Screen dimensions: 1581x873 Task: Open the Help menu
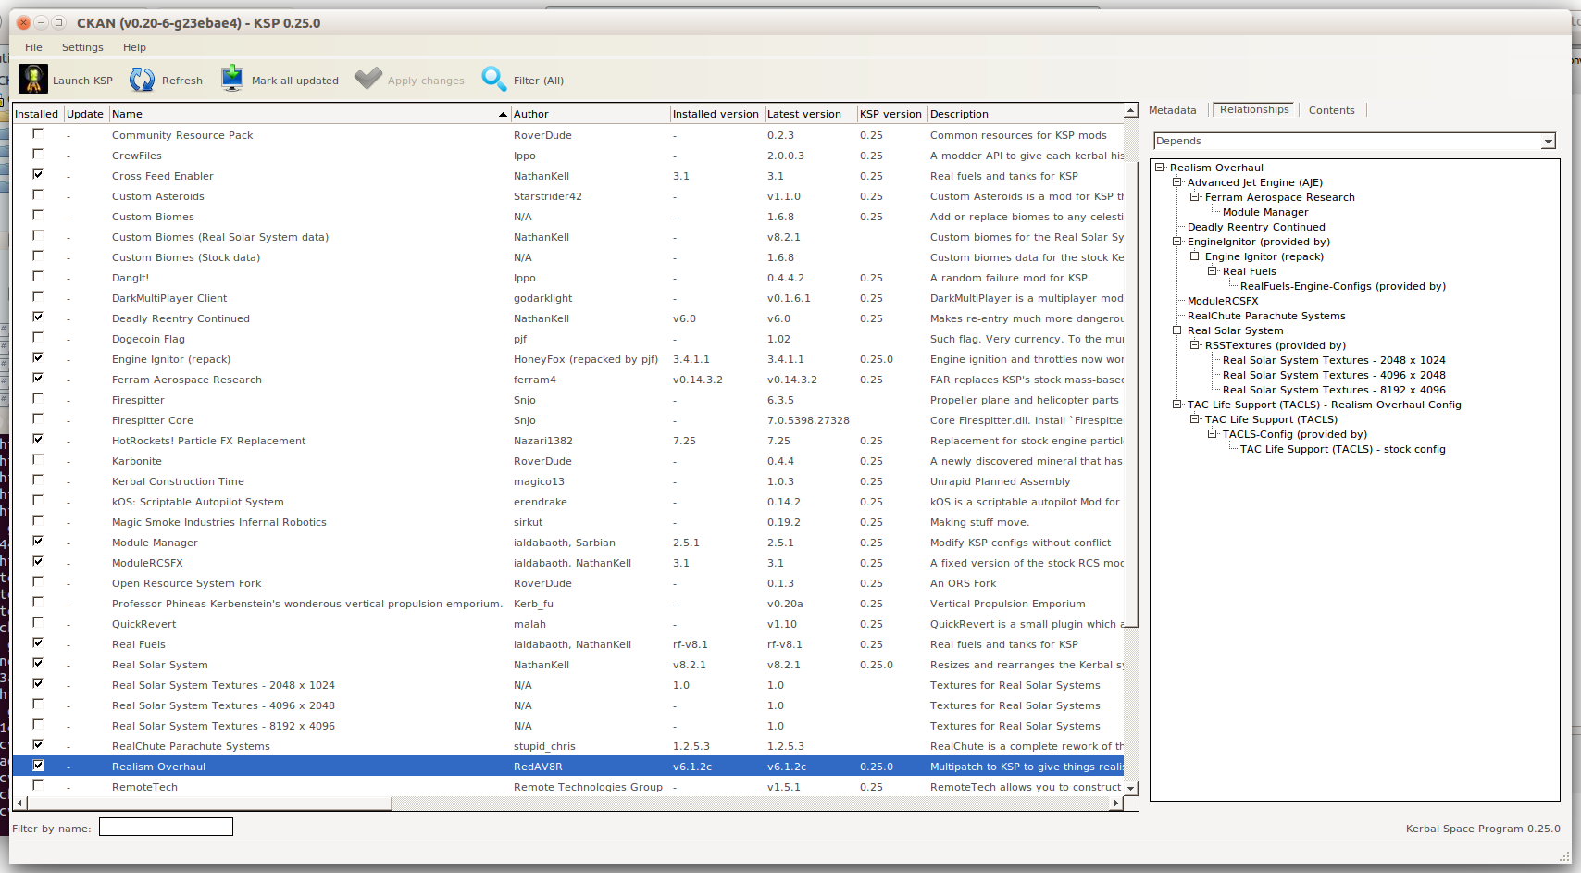pos(134,47)
